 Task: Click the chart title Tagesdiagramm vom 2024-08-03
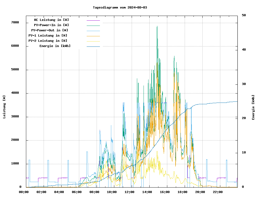(x=120, y=7)
